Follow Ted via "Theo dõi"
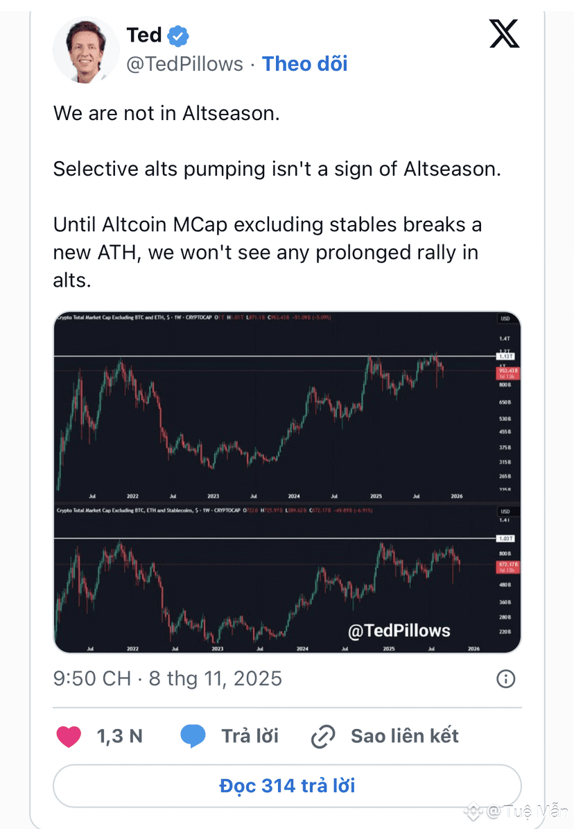 point(304,64)
